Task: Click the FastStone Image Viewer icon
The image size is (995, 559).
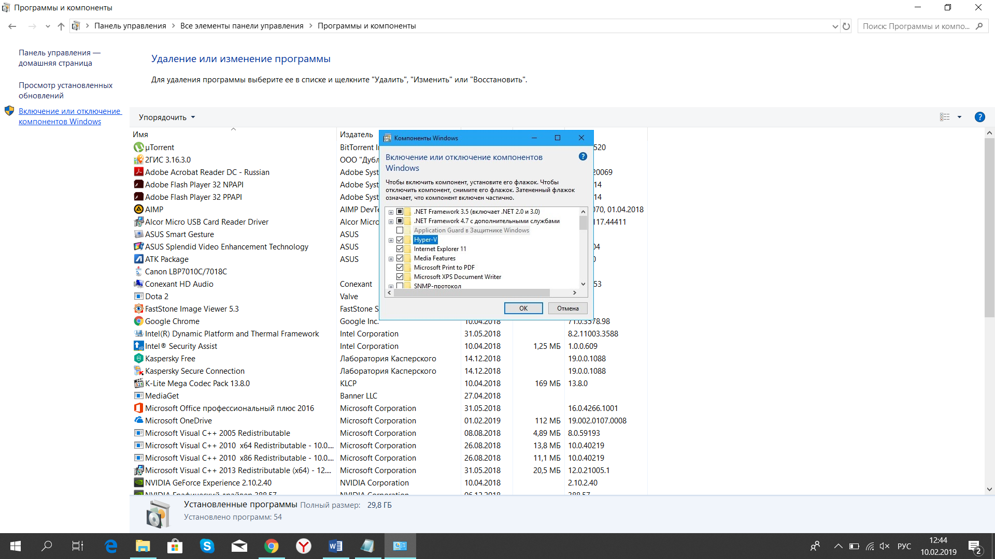Action: point(138,309)
